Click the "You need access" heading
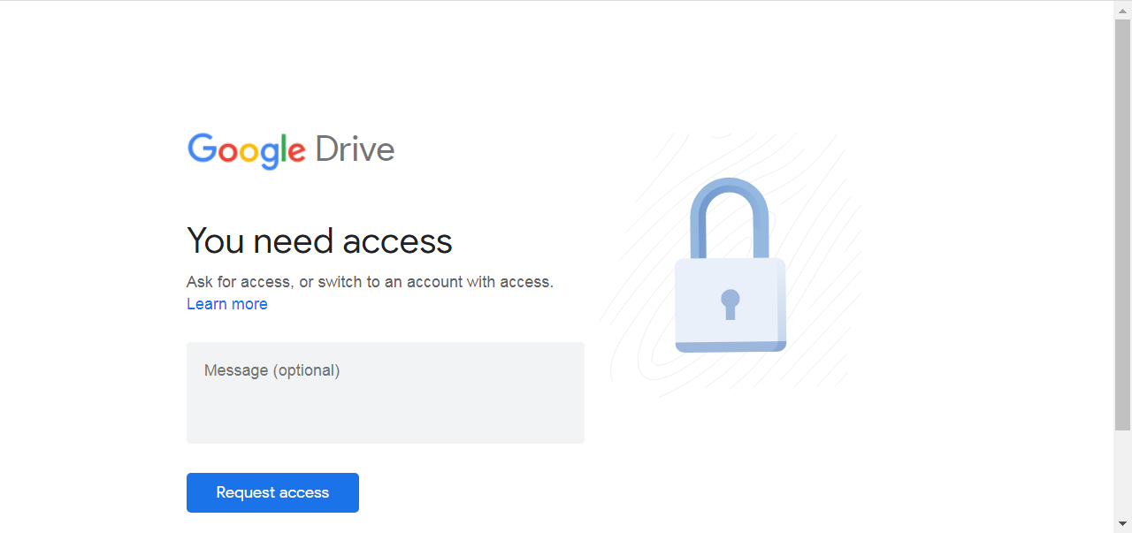 pyautogui.click(x=319, y=240)
